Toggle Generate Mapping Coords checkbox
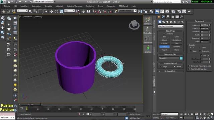Image resolution: width=214 pixels, height=120 pixels. (x=190, y=66)
